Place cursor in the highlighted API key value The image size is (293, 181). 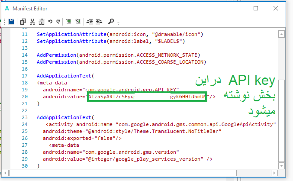tap(147, 97)
